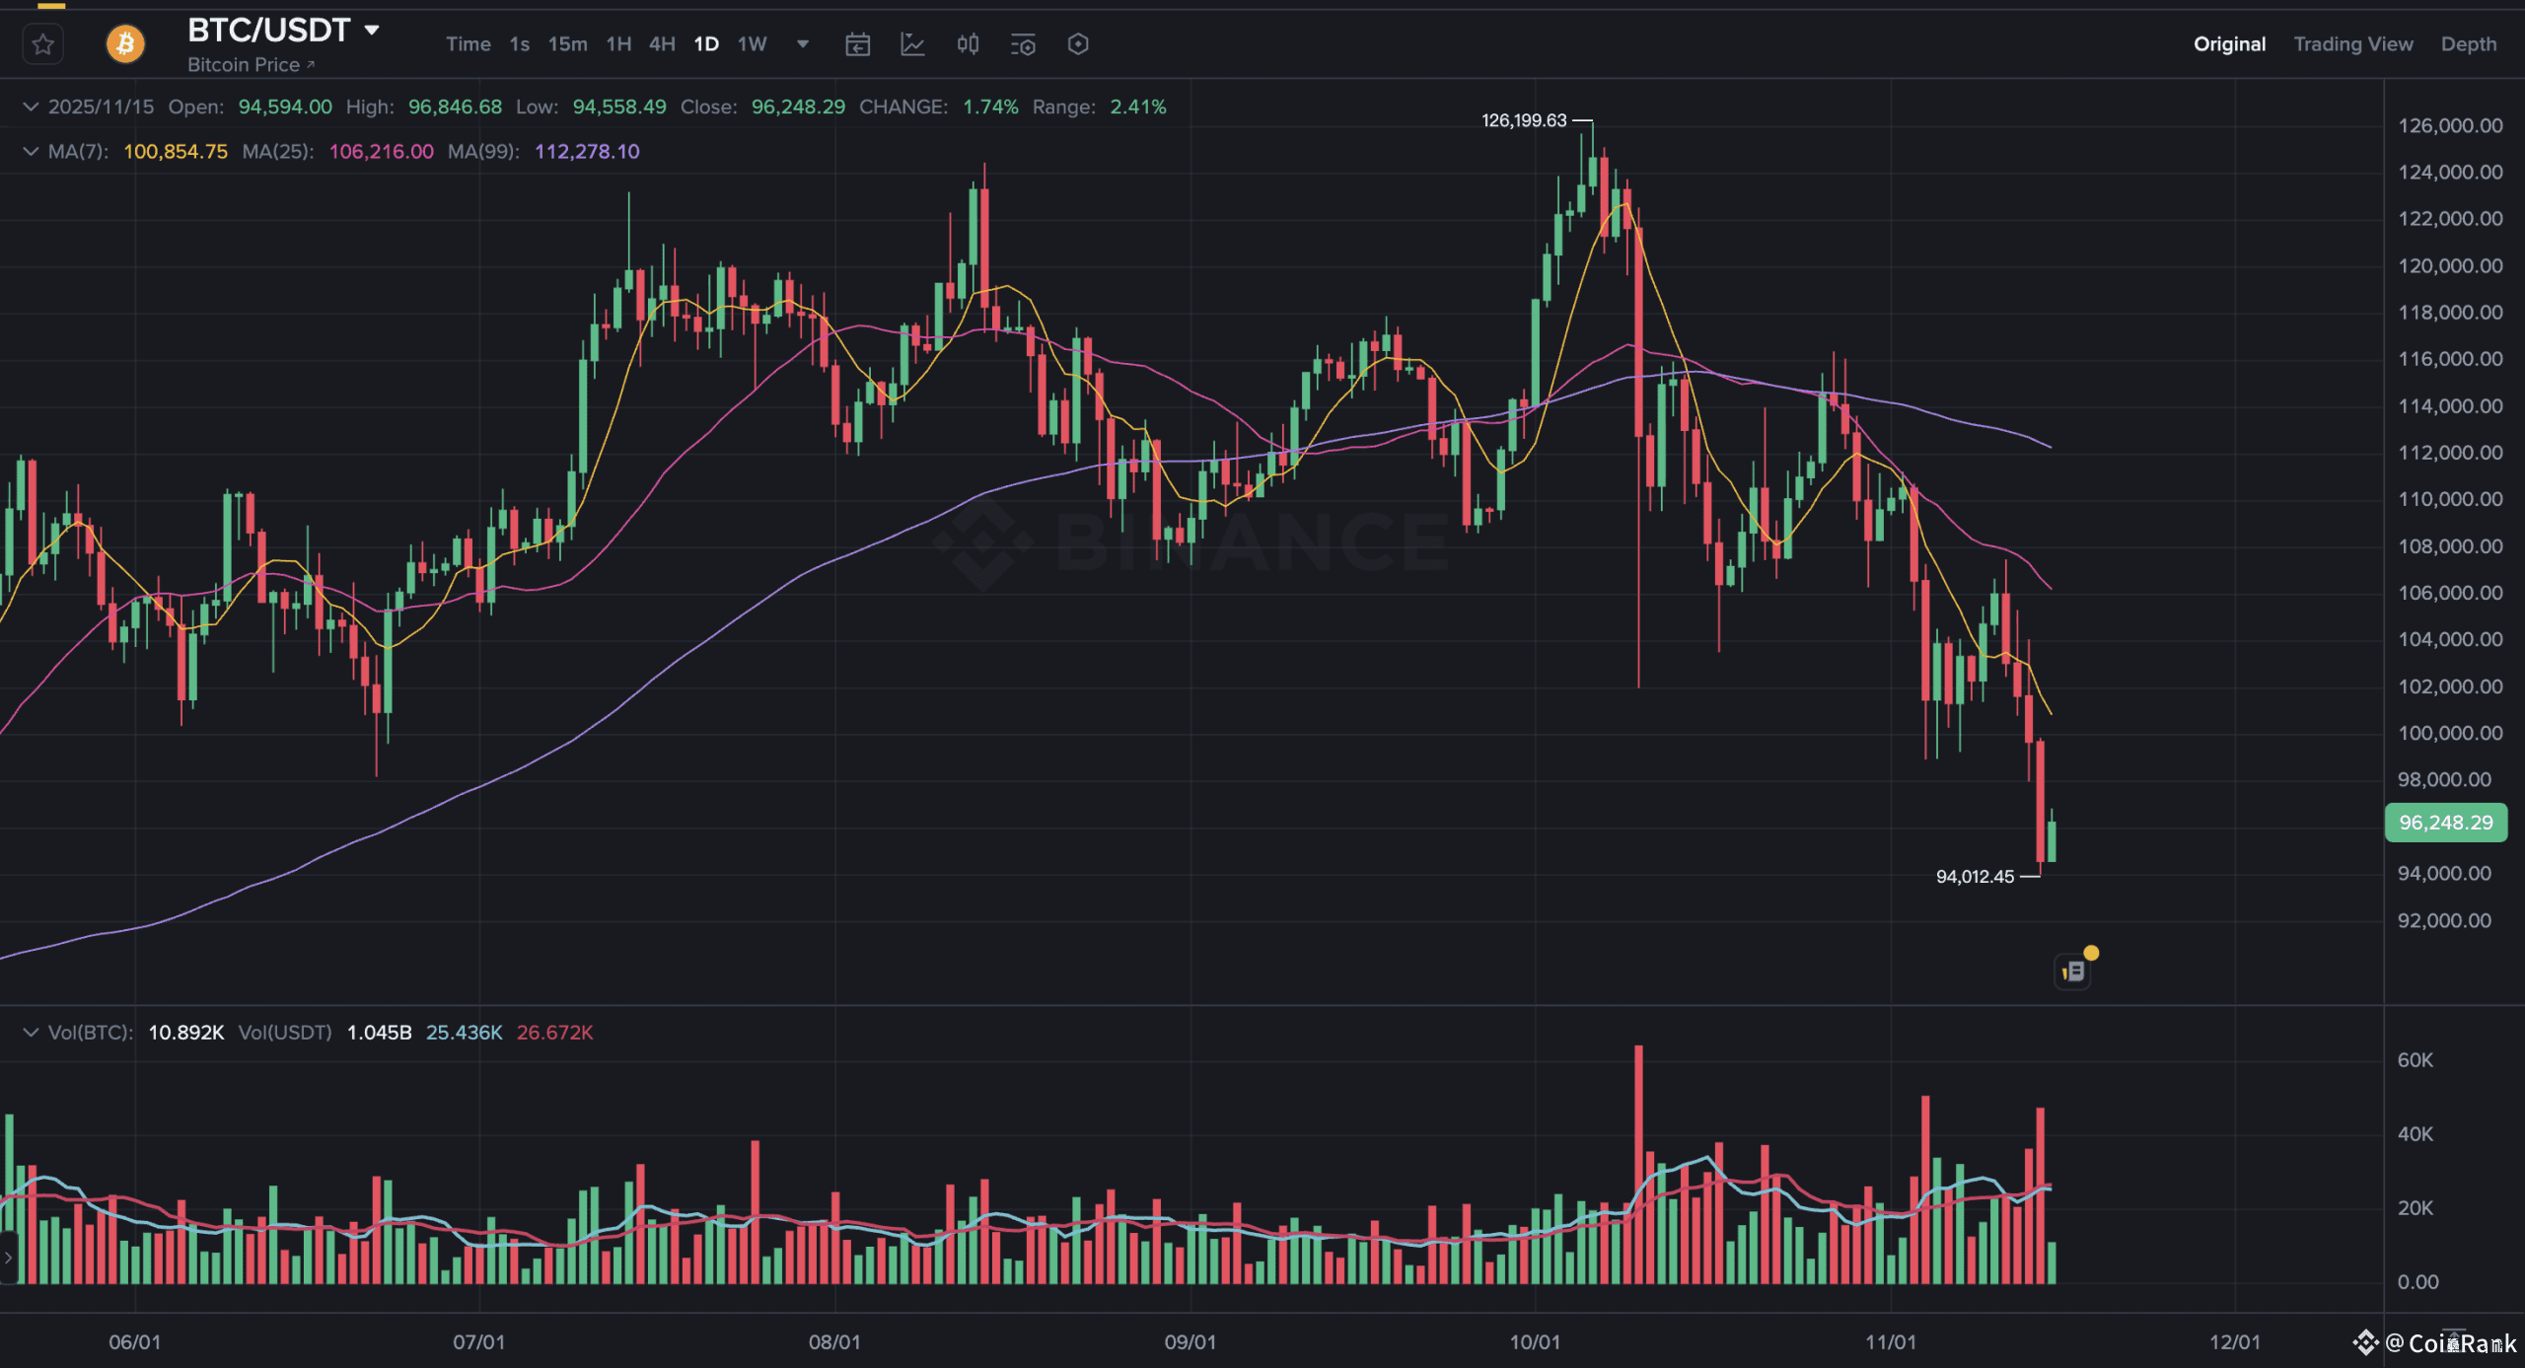Image resolution: width=2525 pixels, height=1368 pixels.
Task: Click the 96,248.29 current price label
Action: 2445,823
